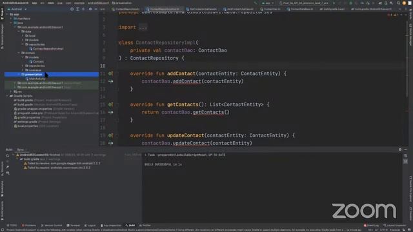Open the Problems tool window
Image resolution: width=413 pixels, height=232 pixels.
click(29, 226)
